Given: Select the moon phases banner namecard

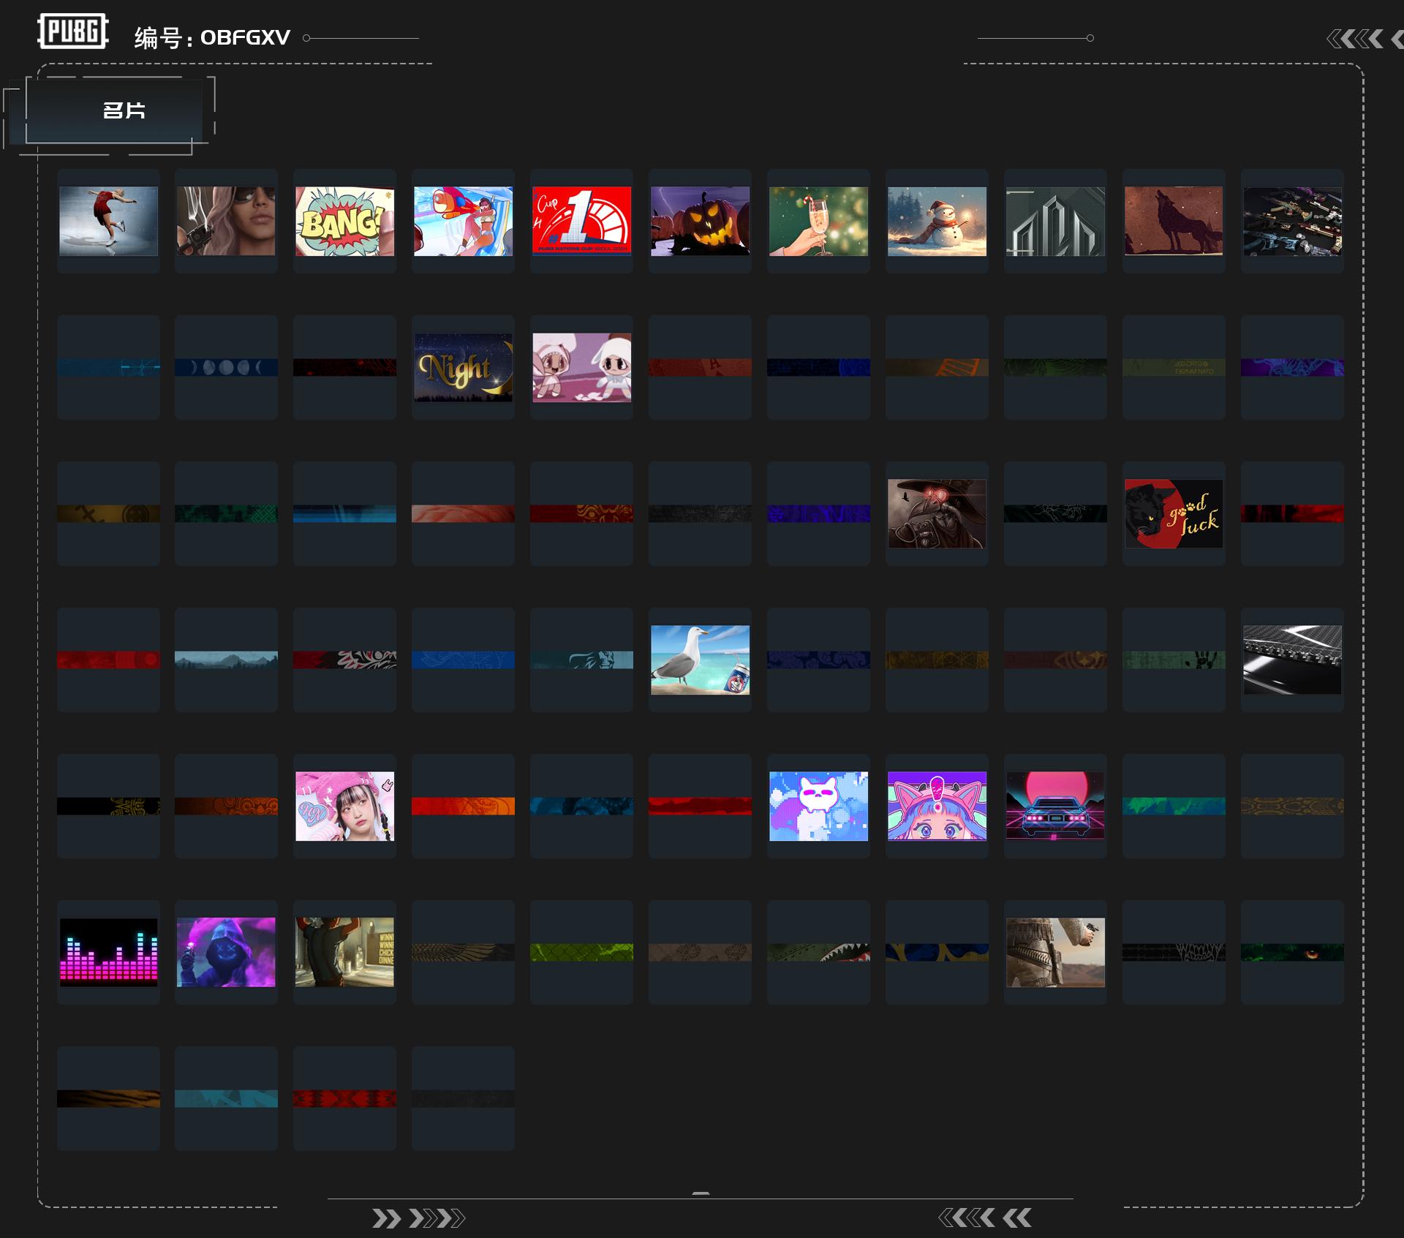Looking at the screenshot, I should tap(226, 367).
